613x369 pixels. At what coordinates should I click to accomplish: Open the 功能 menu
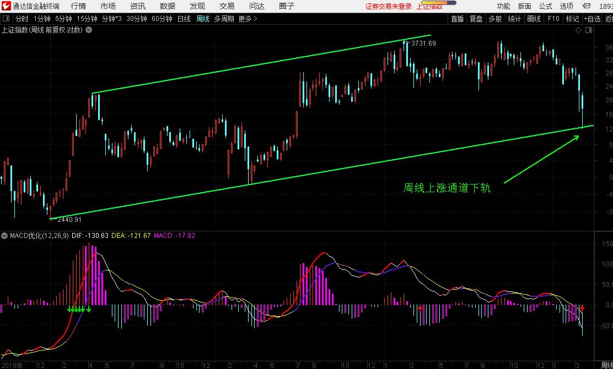[503, 6]
